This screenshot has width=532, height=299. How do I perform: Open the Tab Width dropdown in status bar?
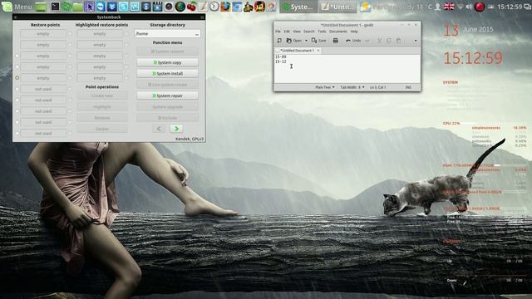click(x=352, y=87)
